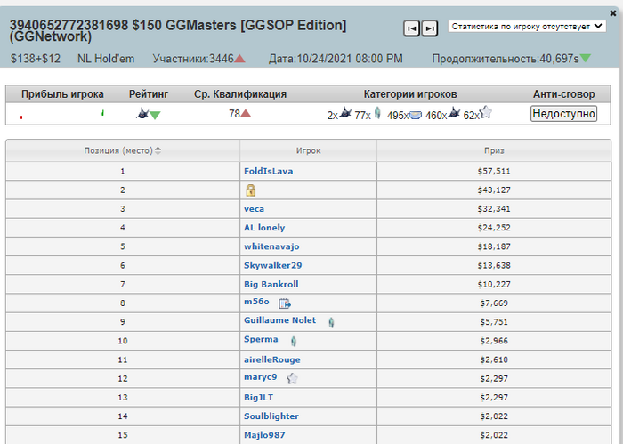Image resolution: width=623 pixels, height=444 pixels.
Task: Click the Участники:3446 text
Action: pos(193,59)
